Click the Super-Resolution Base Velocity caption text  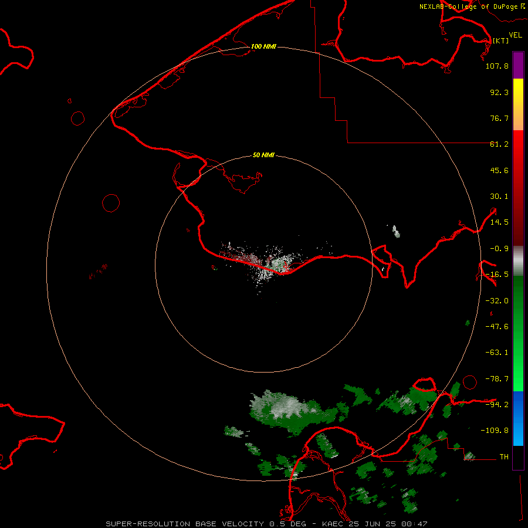click(x=266, y=524)
